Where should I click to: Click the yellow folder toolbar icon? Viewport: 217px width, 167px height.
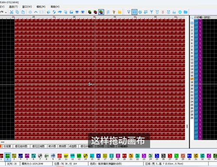pyautogui.click(x=119, y=12)
